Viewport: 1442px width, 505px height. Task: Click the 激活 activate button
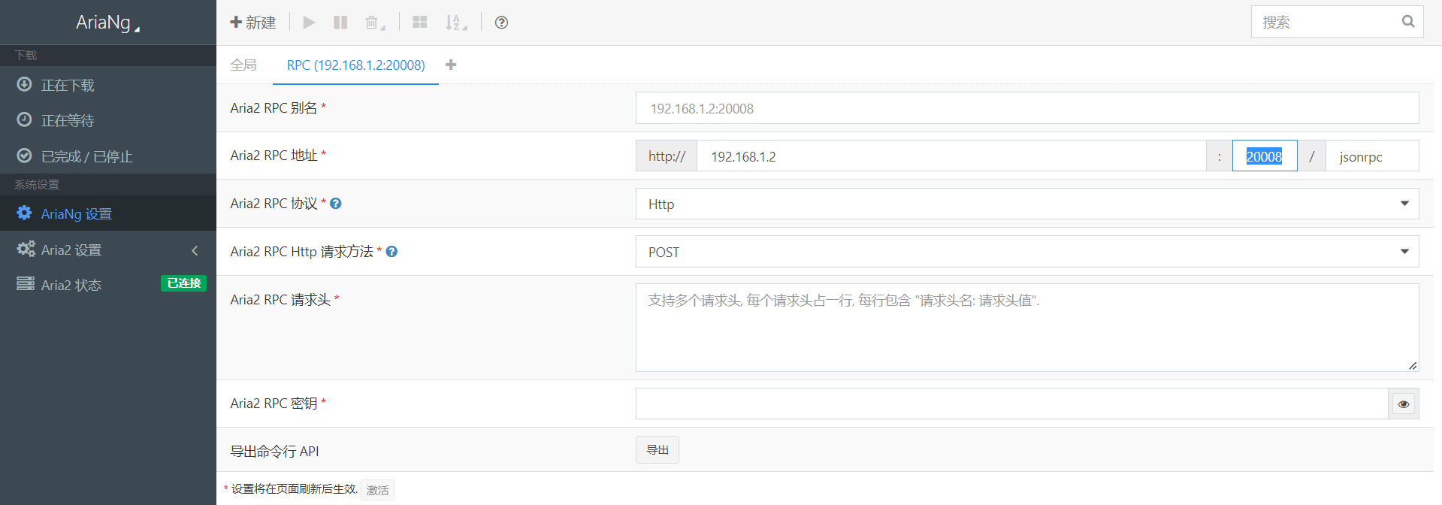[x=377, y=490]
